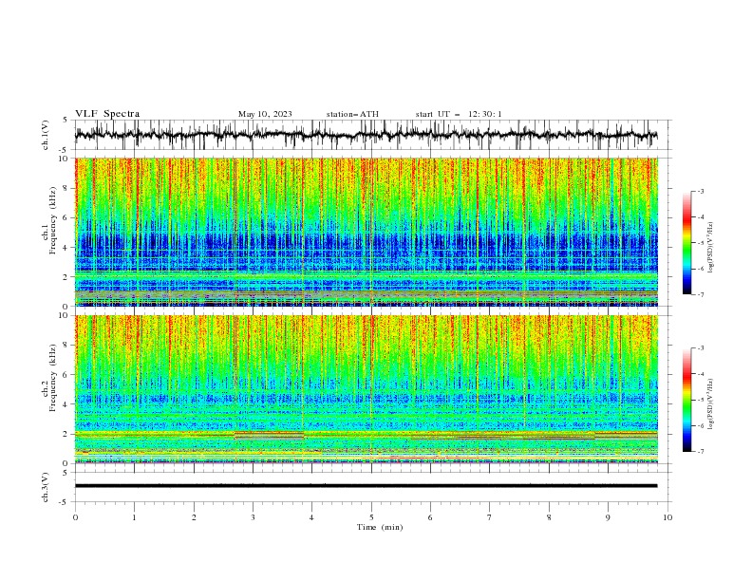Click the log(PSD) label beside ch.1 colorbar
This screenshot has width=752, height=581.
click(711, 248)
